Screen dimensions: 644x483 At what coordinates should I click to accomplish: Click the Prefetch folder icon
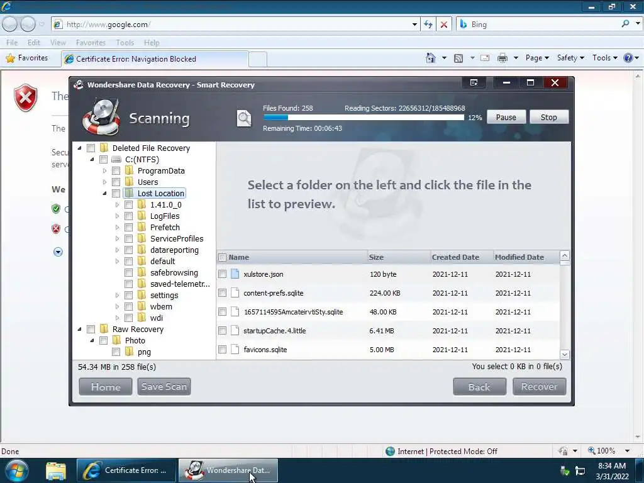(x=142, y=227)
